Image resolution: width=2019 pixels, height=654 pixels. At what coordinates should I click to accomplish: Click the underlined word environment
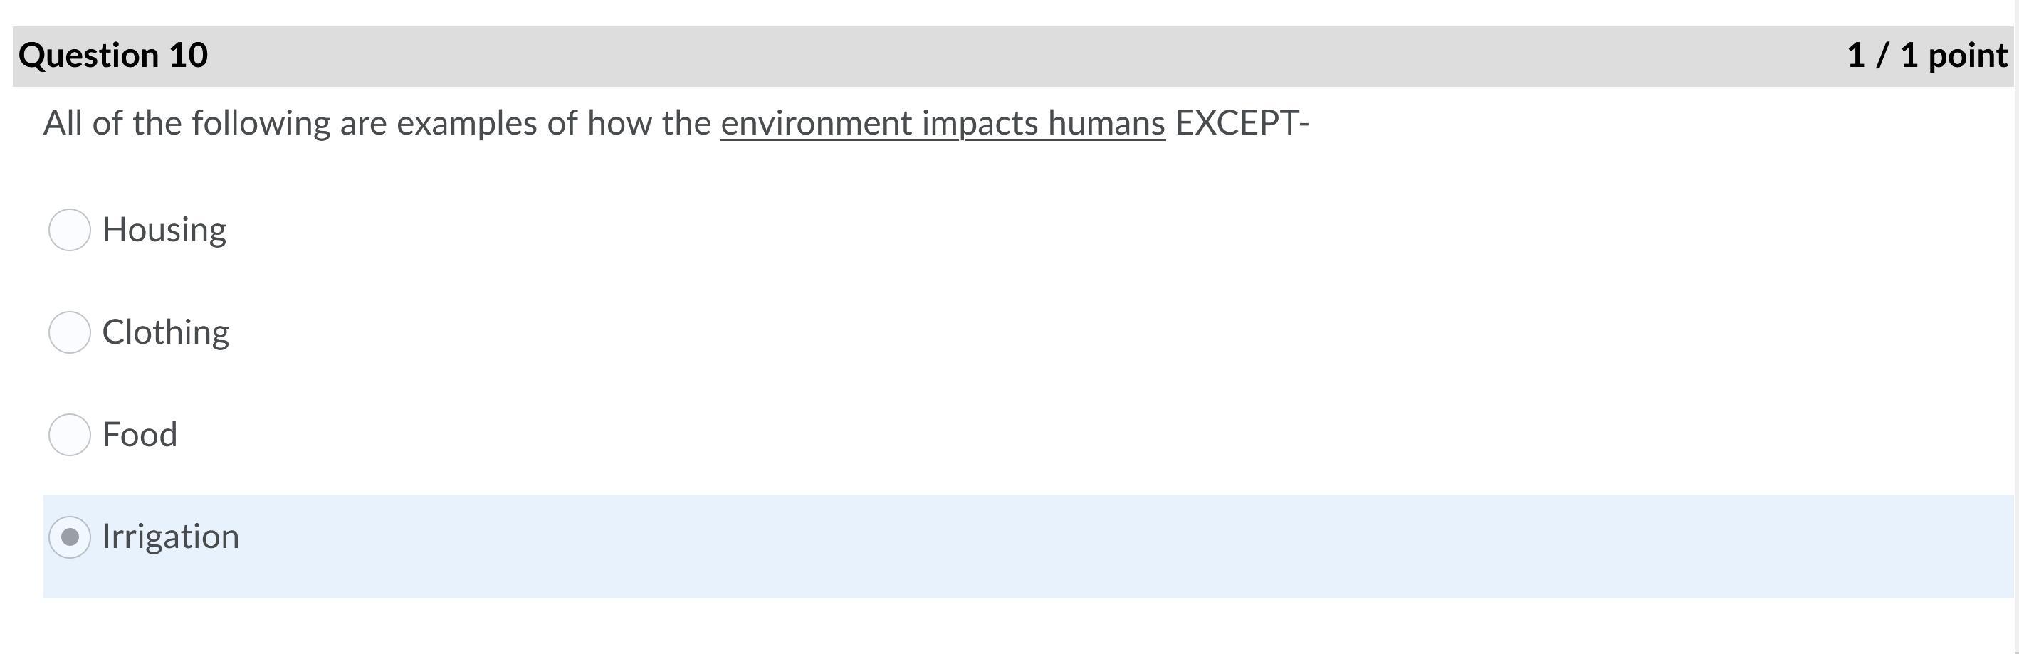[816, 124]
